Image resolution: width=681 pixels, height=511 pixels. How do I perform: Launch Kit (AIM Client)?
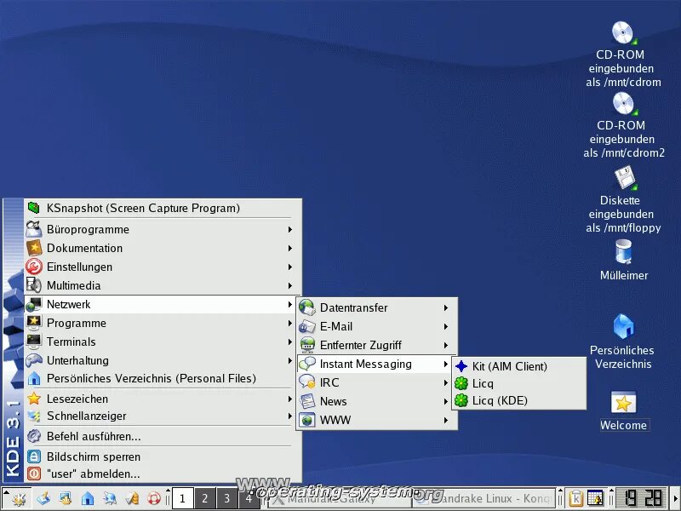[519, 366]
